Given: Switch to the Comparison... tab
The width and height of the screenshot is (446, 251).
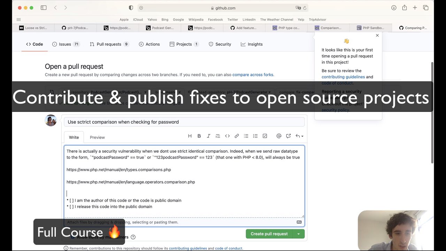Looking at the screenshot, I should [329, 28].
